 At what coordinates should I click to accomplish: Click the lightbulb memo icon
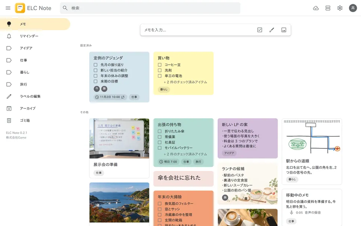coord(9,24)
